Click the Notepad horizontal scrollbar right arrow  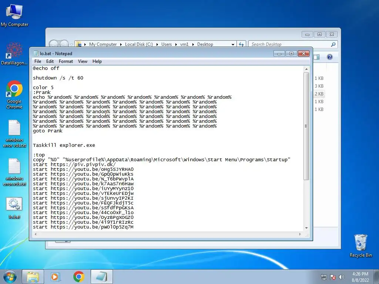coord(300,234)
